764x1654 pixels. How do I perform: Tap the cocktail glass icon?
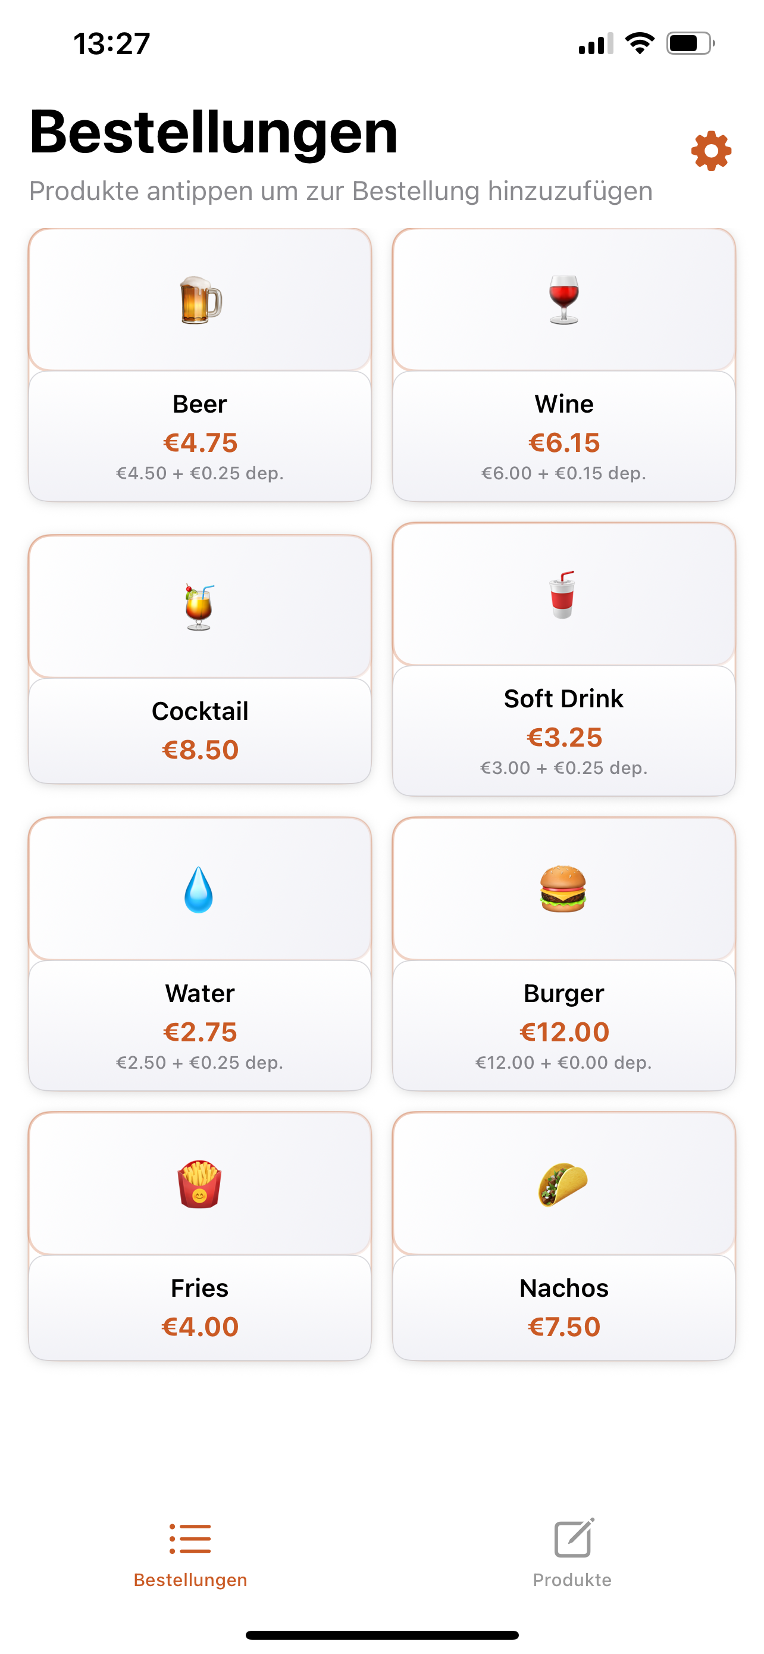pos(199,607)
